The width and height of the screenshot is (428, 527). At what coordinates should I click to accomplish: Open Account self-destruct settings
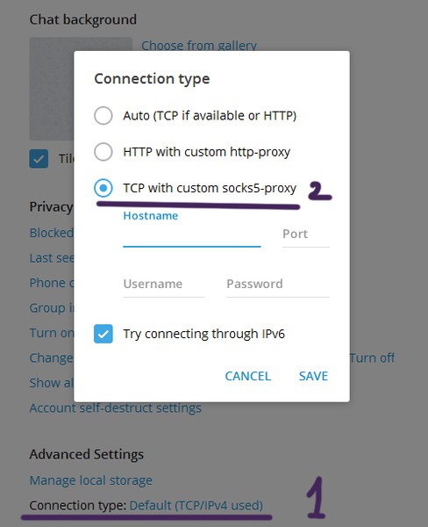(x=115, y=408)
